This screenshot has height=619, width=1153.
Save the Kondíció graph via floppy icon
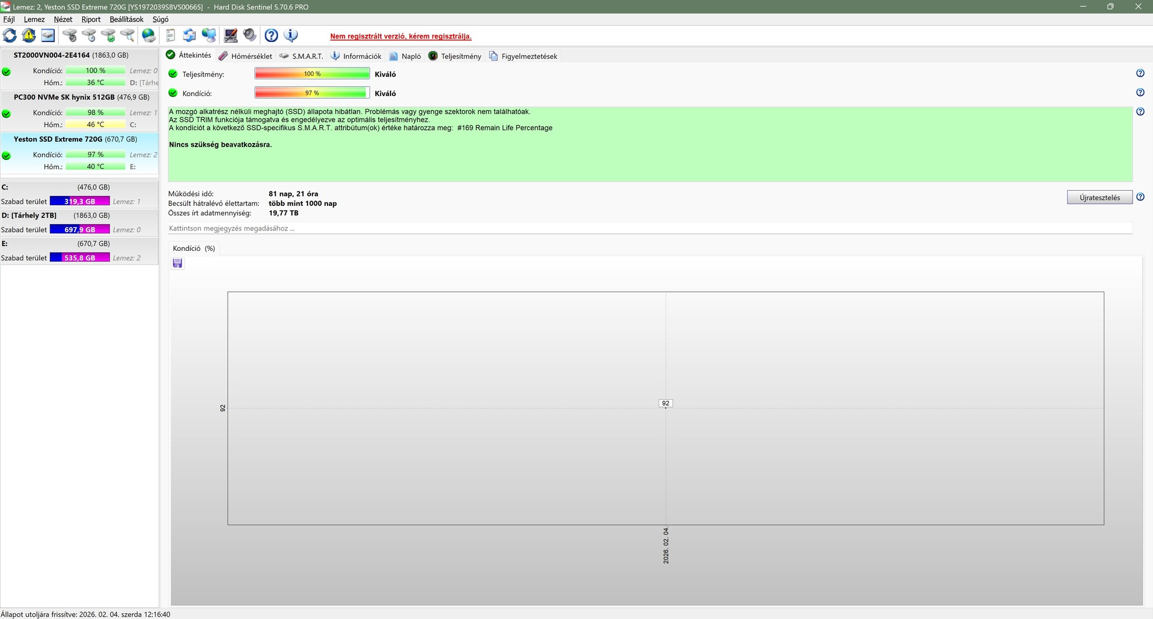pyautogui.click(x=177, y=263)
